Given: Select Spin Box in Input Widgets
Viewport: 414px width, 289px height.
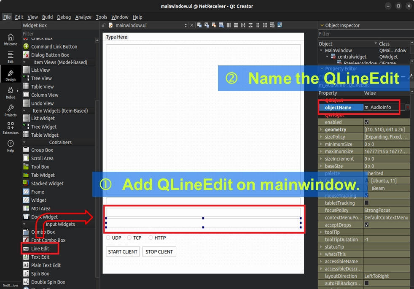Looking at the screenshot, I should (x=40, y=274).
